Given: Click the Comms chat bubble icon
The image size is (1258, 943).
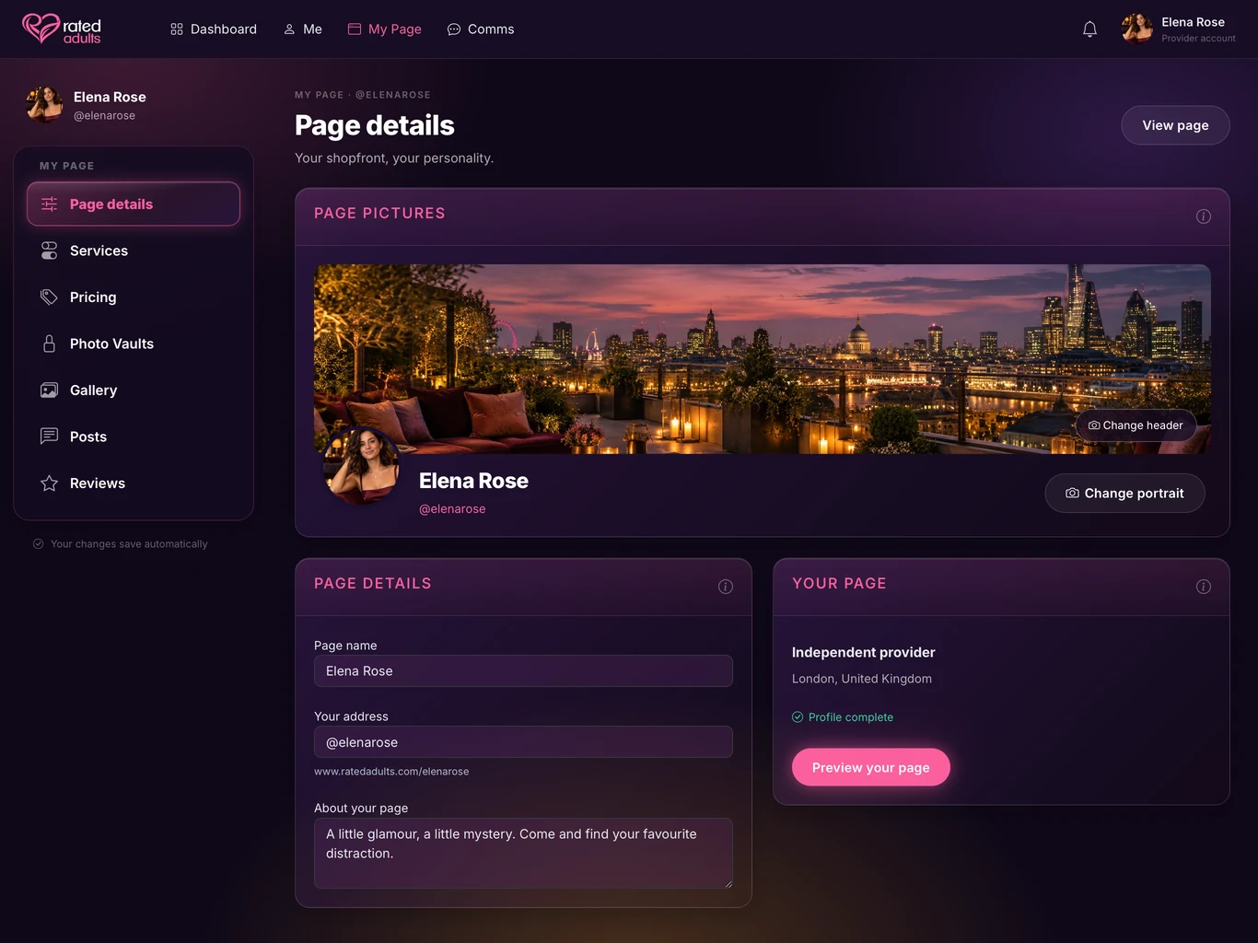Looking at the screenshot, I should point(454,29).
